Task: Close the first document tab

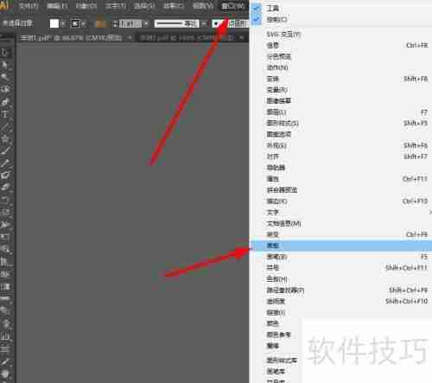Action: coord(130,38)
